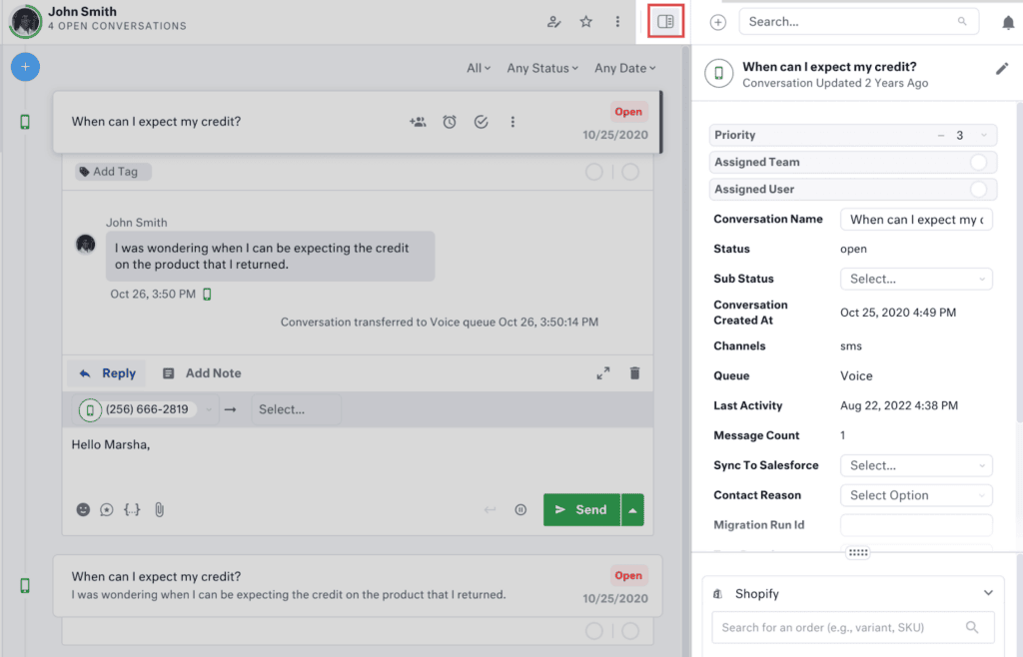
Task: Click the Add Tag button
Action: [x=114, y=172]
